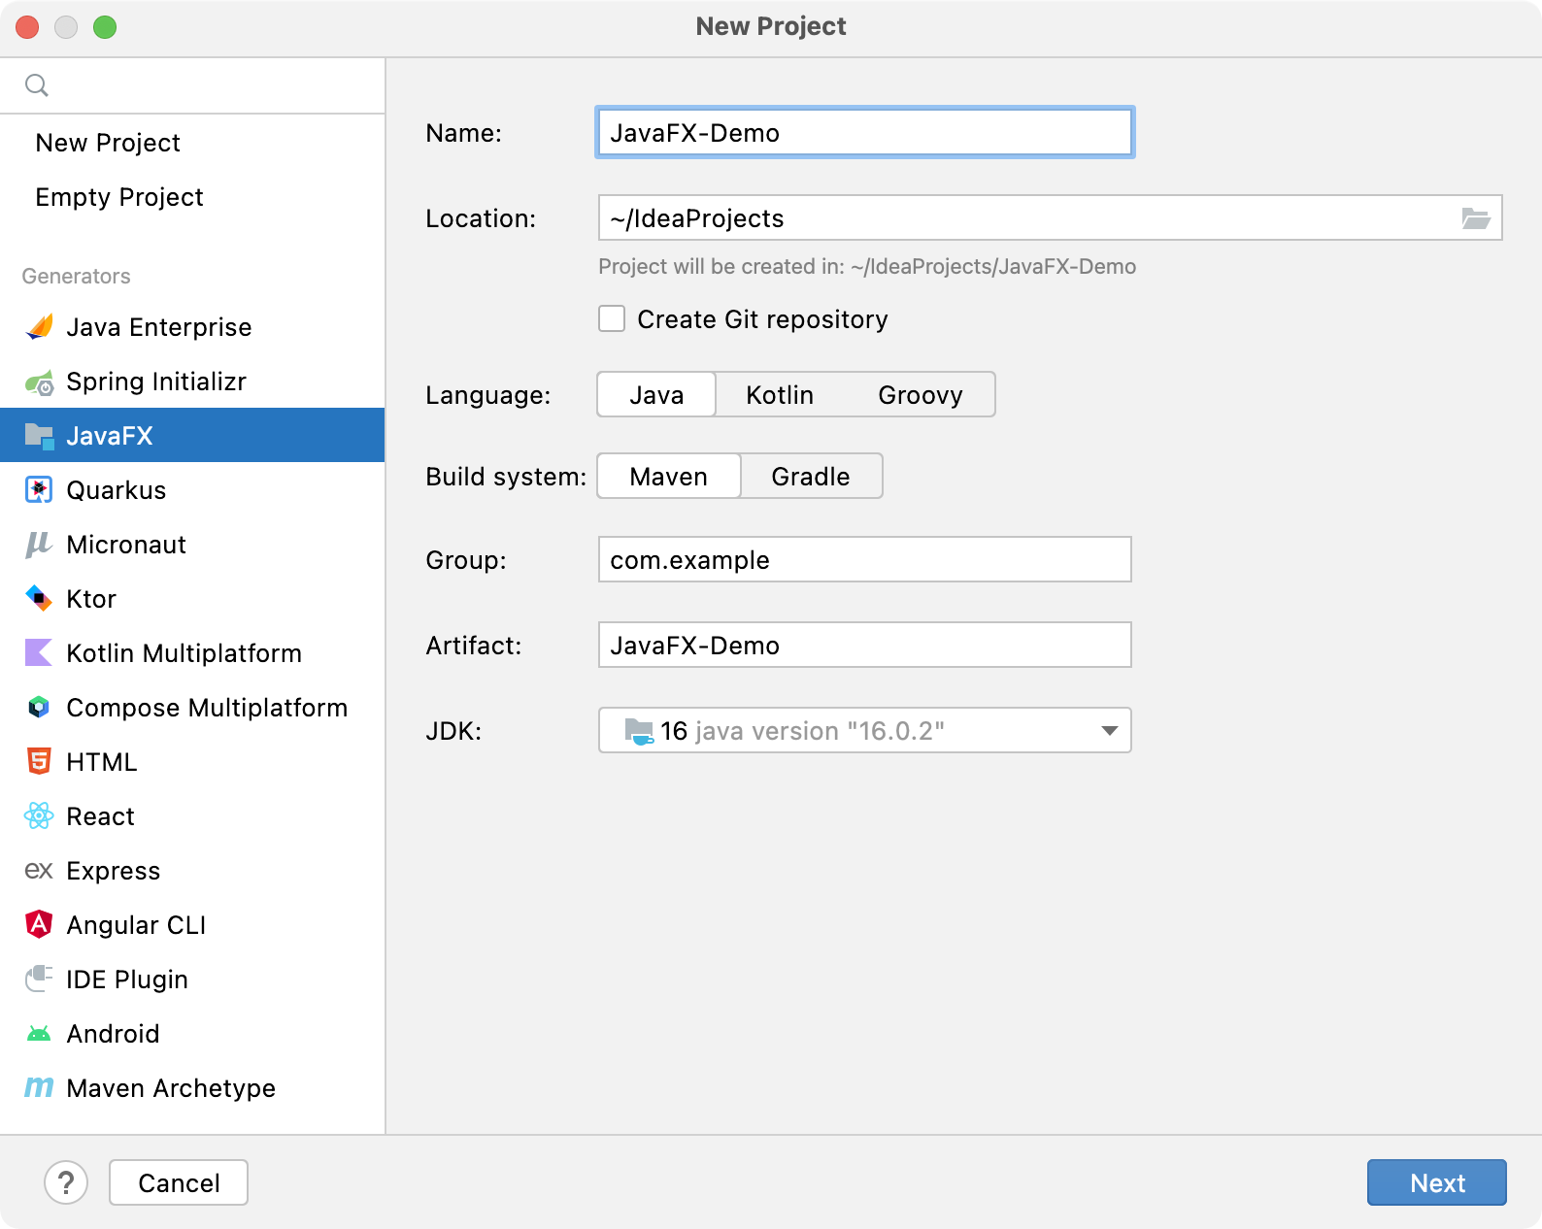Click the Group input field

coord(864,559)
